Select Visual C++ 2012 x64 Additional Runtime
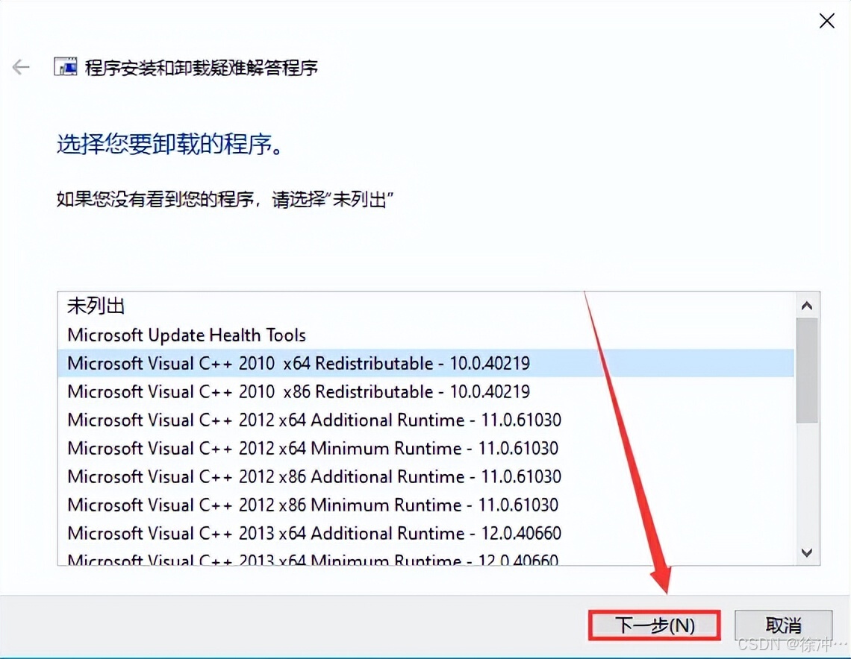This screenshot has width=851, height=659. click(425, 420)
